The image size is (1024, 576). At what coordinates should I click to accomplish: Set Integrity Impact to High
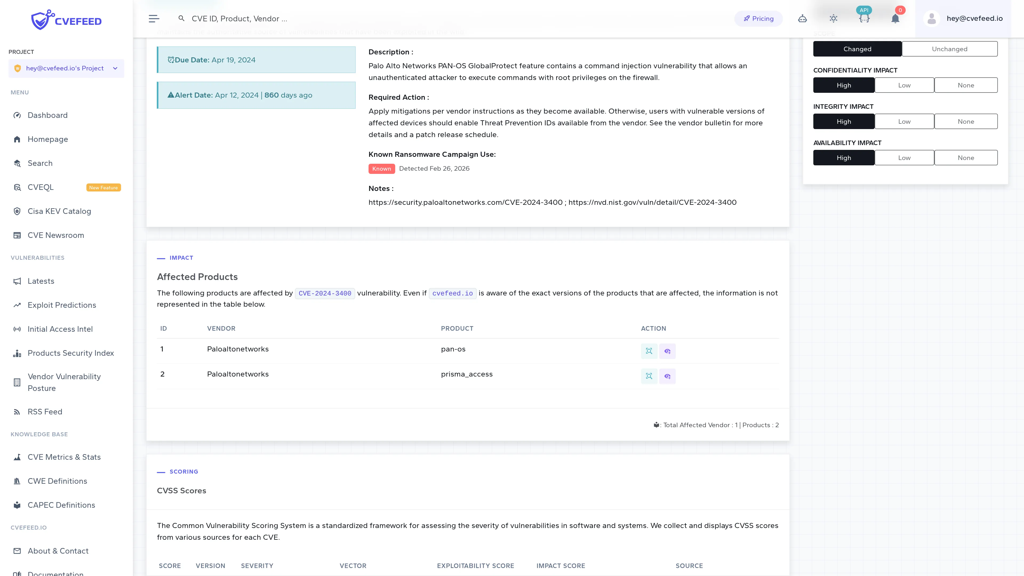[x=843, y=121]
